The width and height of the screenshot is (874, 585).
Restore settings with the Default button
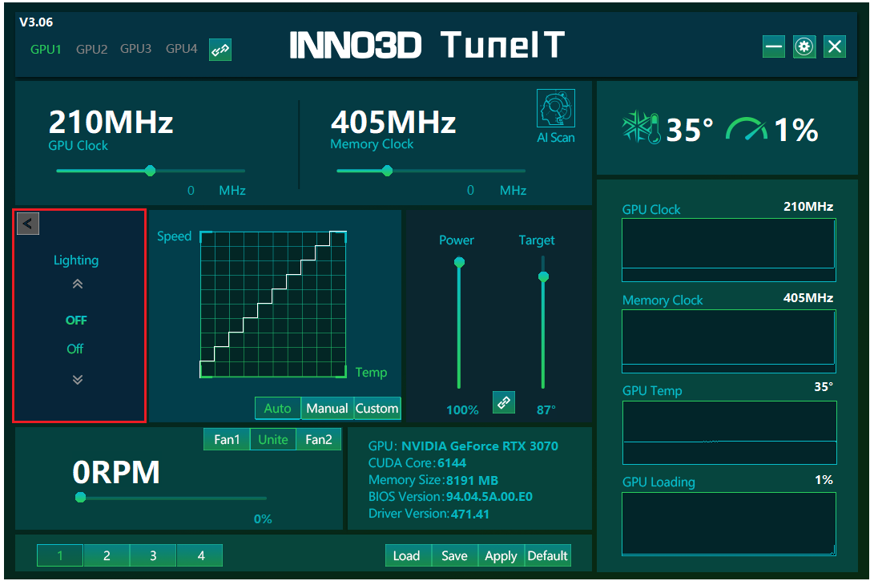pos(547,555)
